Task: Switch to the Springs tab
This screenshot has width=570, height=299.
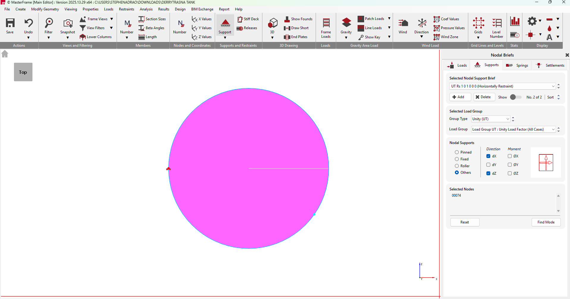Action: pyautogui.click(x=517, y=65)
